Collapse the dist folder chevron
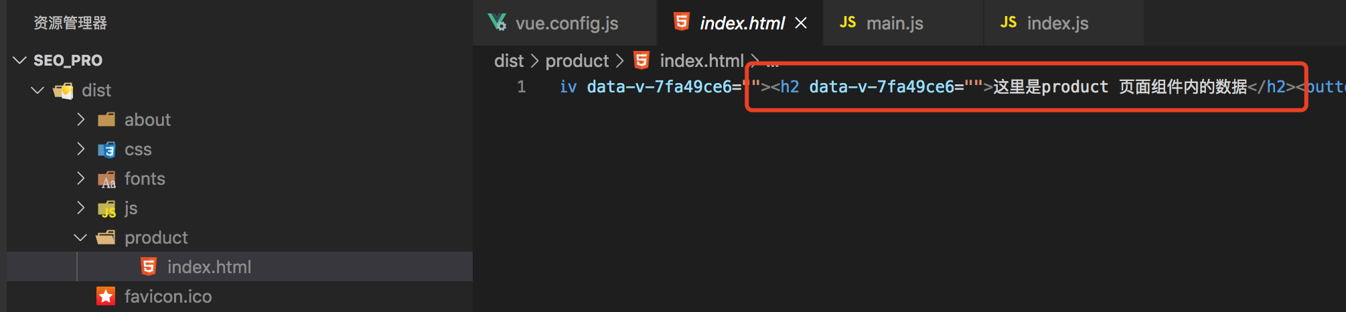Screen dimensions: 1346x312 click(x=38, y=90)
